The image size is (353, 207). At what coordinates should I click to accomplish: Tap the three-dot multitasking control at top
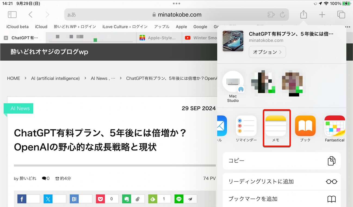pos(176,4)
